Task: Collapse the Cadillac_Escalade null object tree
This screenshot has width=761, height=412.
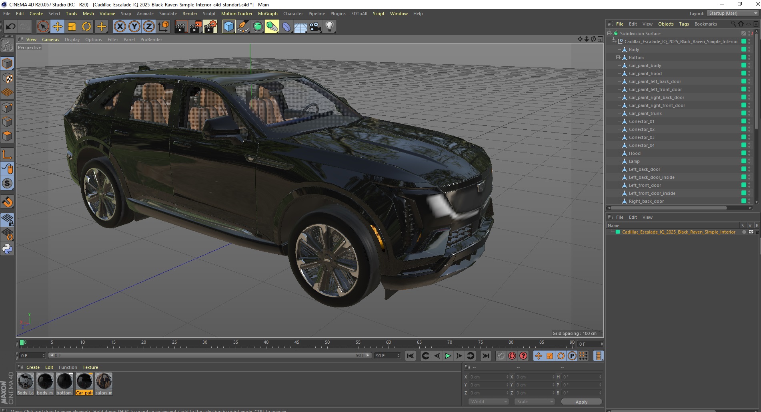Action: (613, 42)
